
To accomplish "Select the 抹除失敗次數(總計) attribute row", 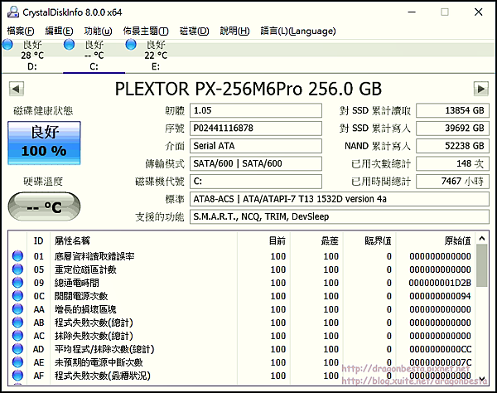I will coord(242,336).
